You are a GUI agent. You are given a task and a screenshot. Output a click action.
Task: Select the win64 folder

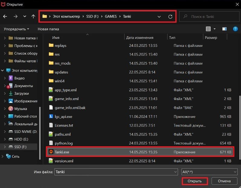140,81
